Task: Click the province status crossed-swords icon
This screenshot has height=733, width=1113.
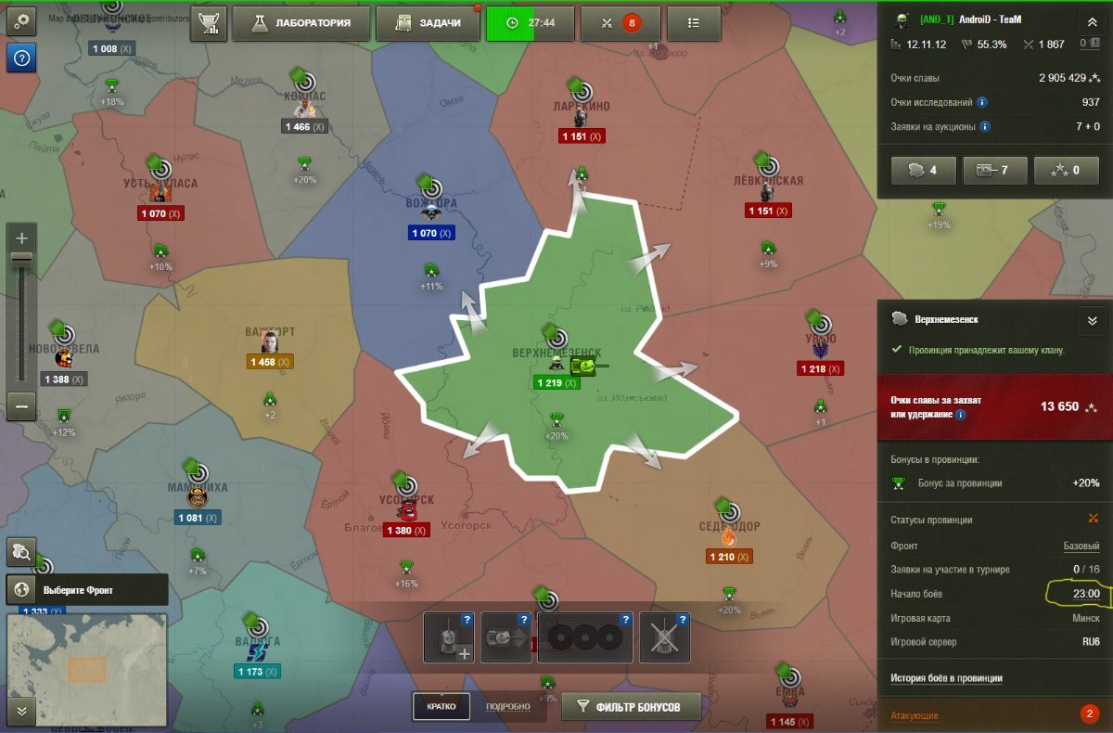Action: [x=1094, y=520]
